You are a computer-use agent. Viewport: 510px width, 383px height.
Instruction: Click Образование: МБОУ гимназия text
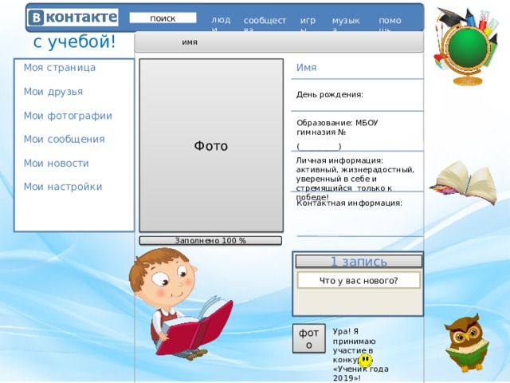[337, 128]
